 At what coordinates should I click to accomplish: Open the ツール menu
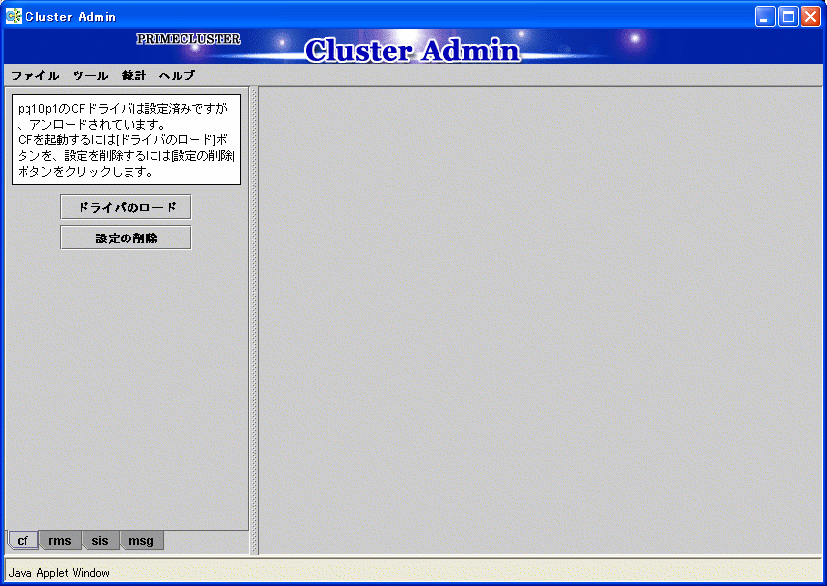[x=90, y=76]
